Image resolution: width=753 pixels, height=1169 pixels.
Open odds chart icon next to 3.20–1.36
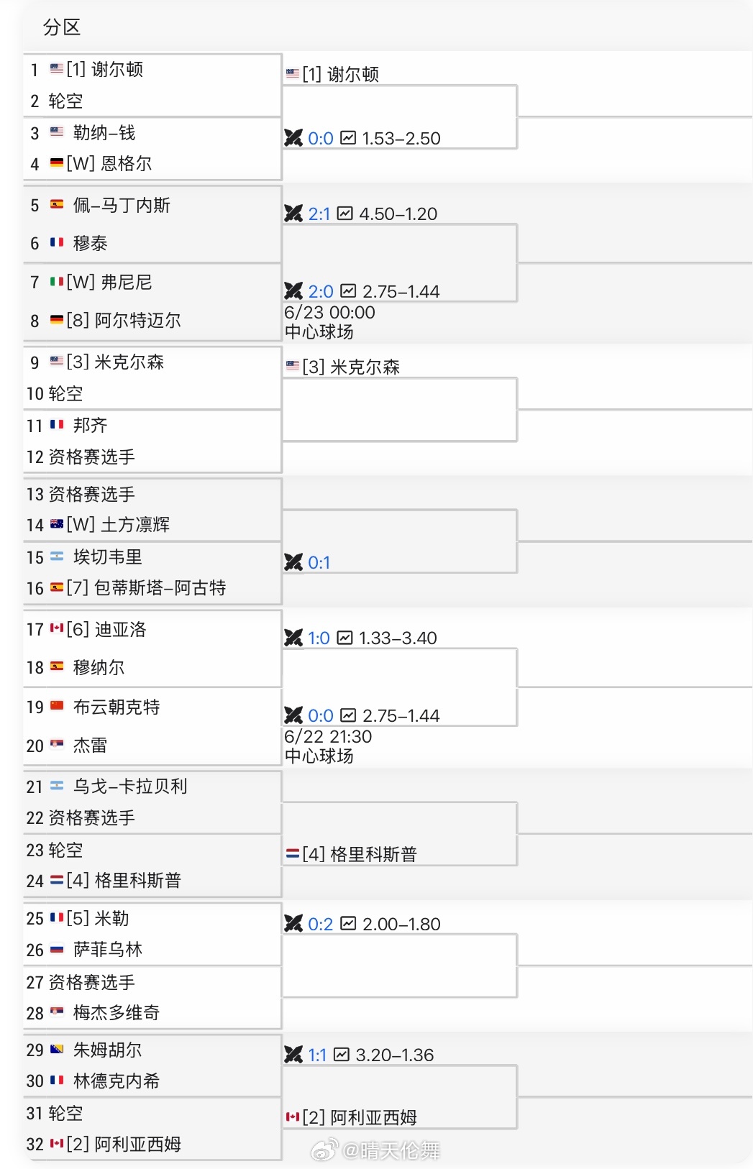pyautogui.click(x=342, y=1054)
